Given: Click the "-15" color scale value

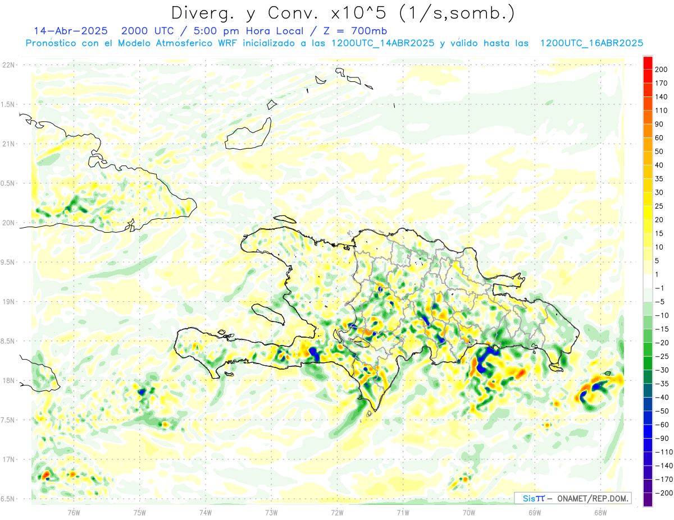Looking at the screenshot, I should pos(661,329).
